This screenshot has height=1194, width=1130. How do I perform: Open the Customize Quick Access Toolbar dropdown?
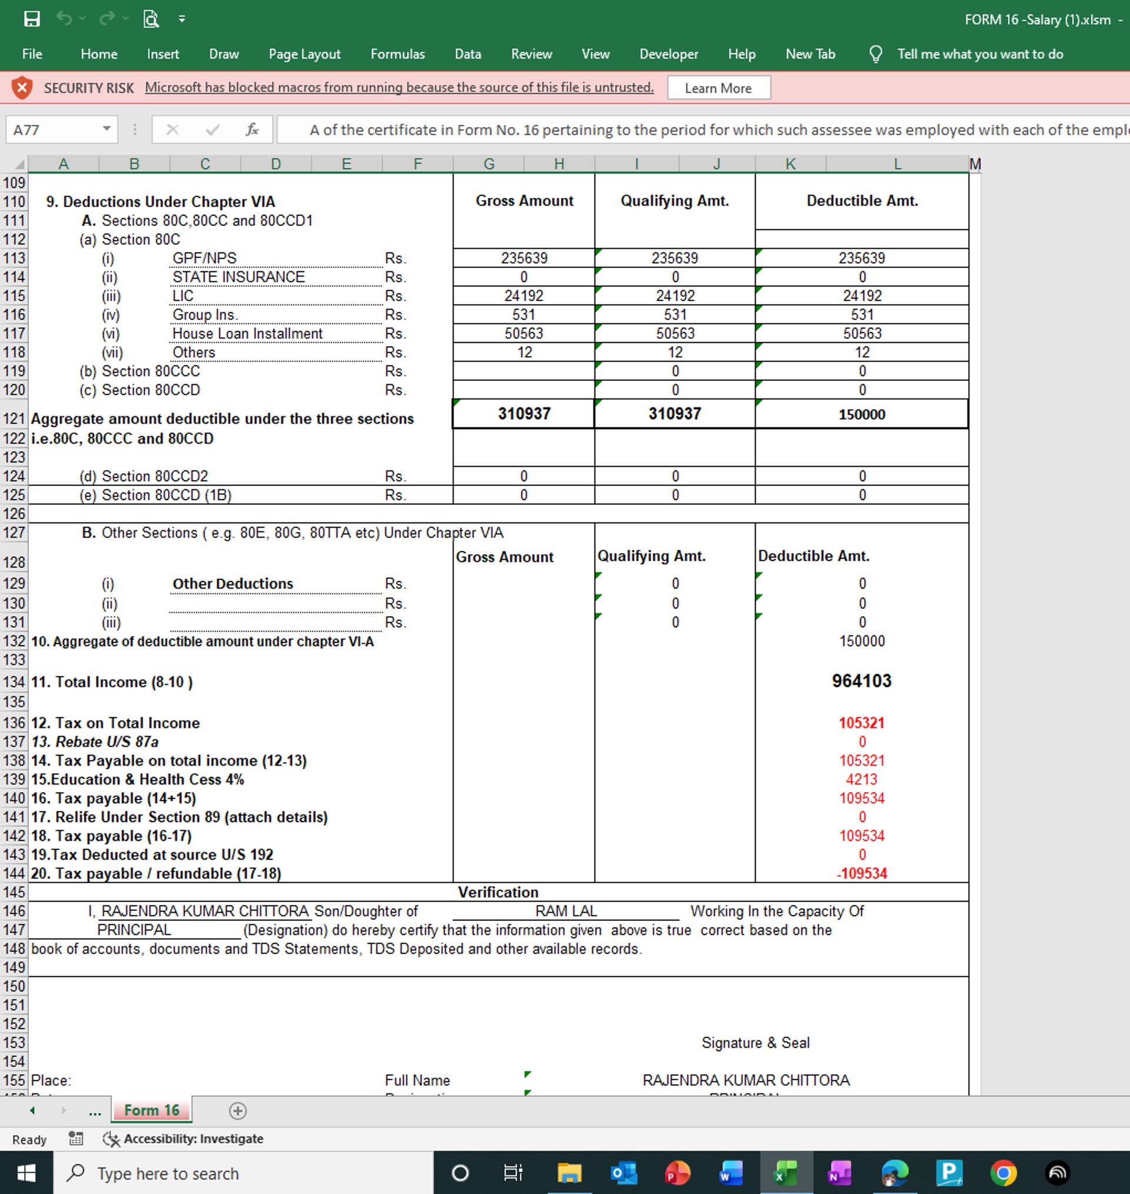(182, 19)
